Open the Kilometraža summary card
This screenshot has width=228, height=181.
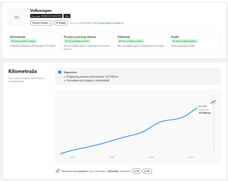click(34, 42)
